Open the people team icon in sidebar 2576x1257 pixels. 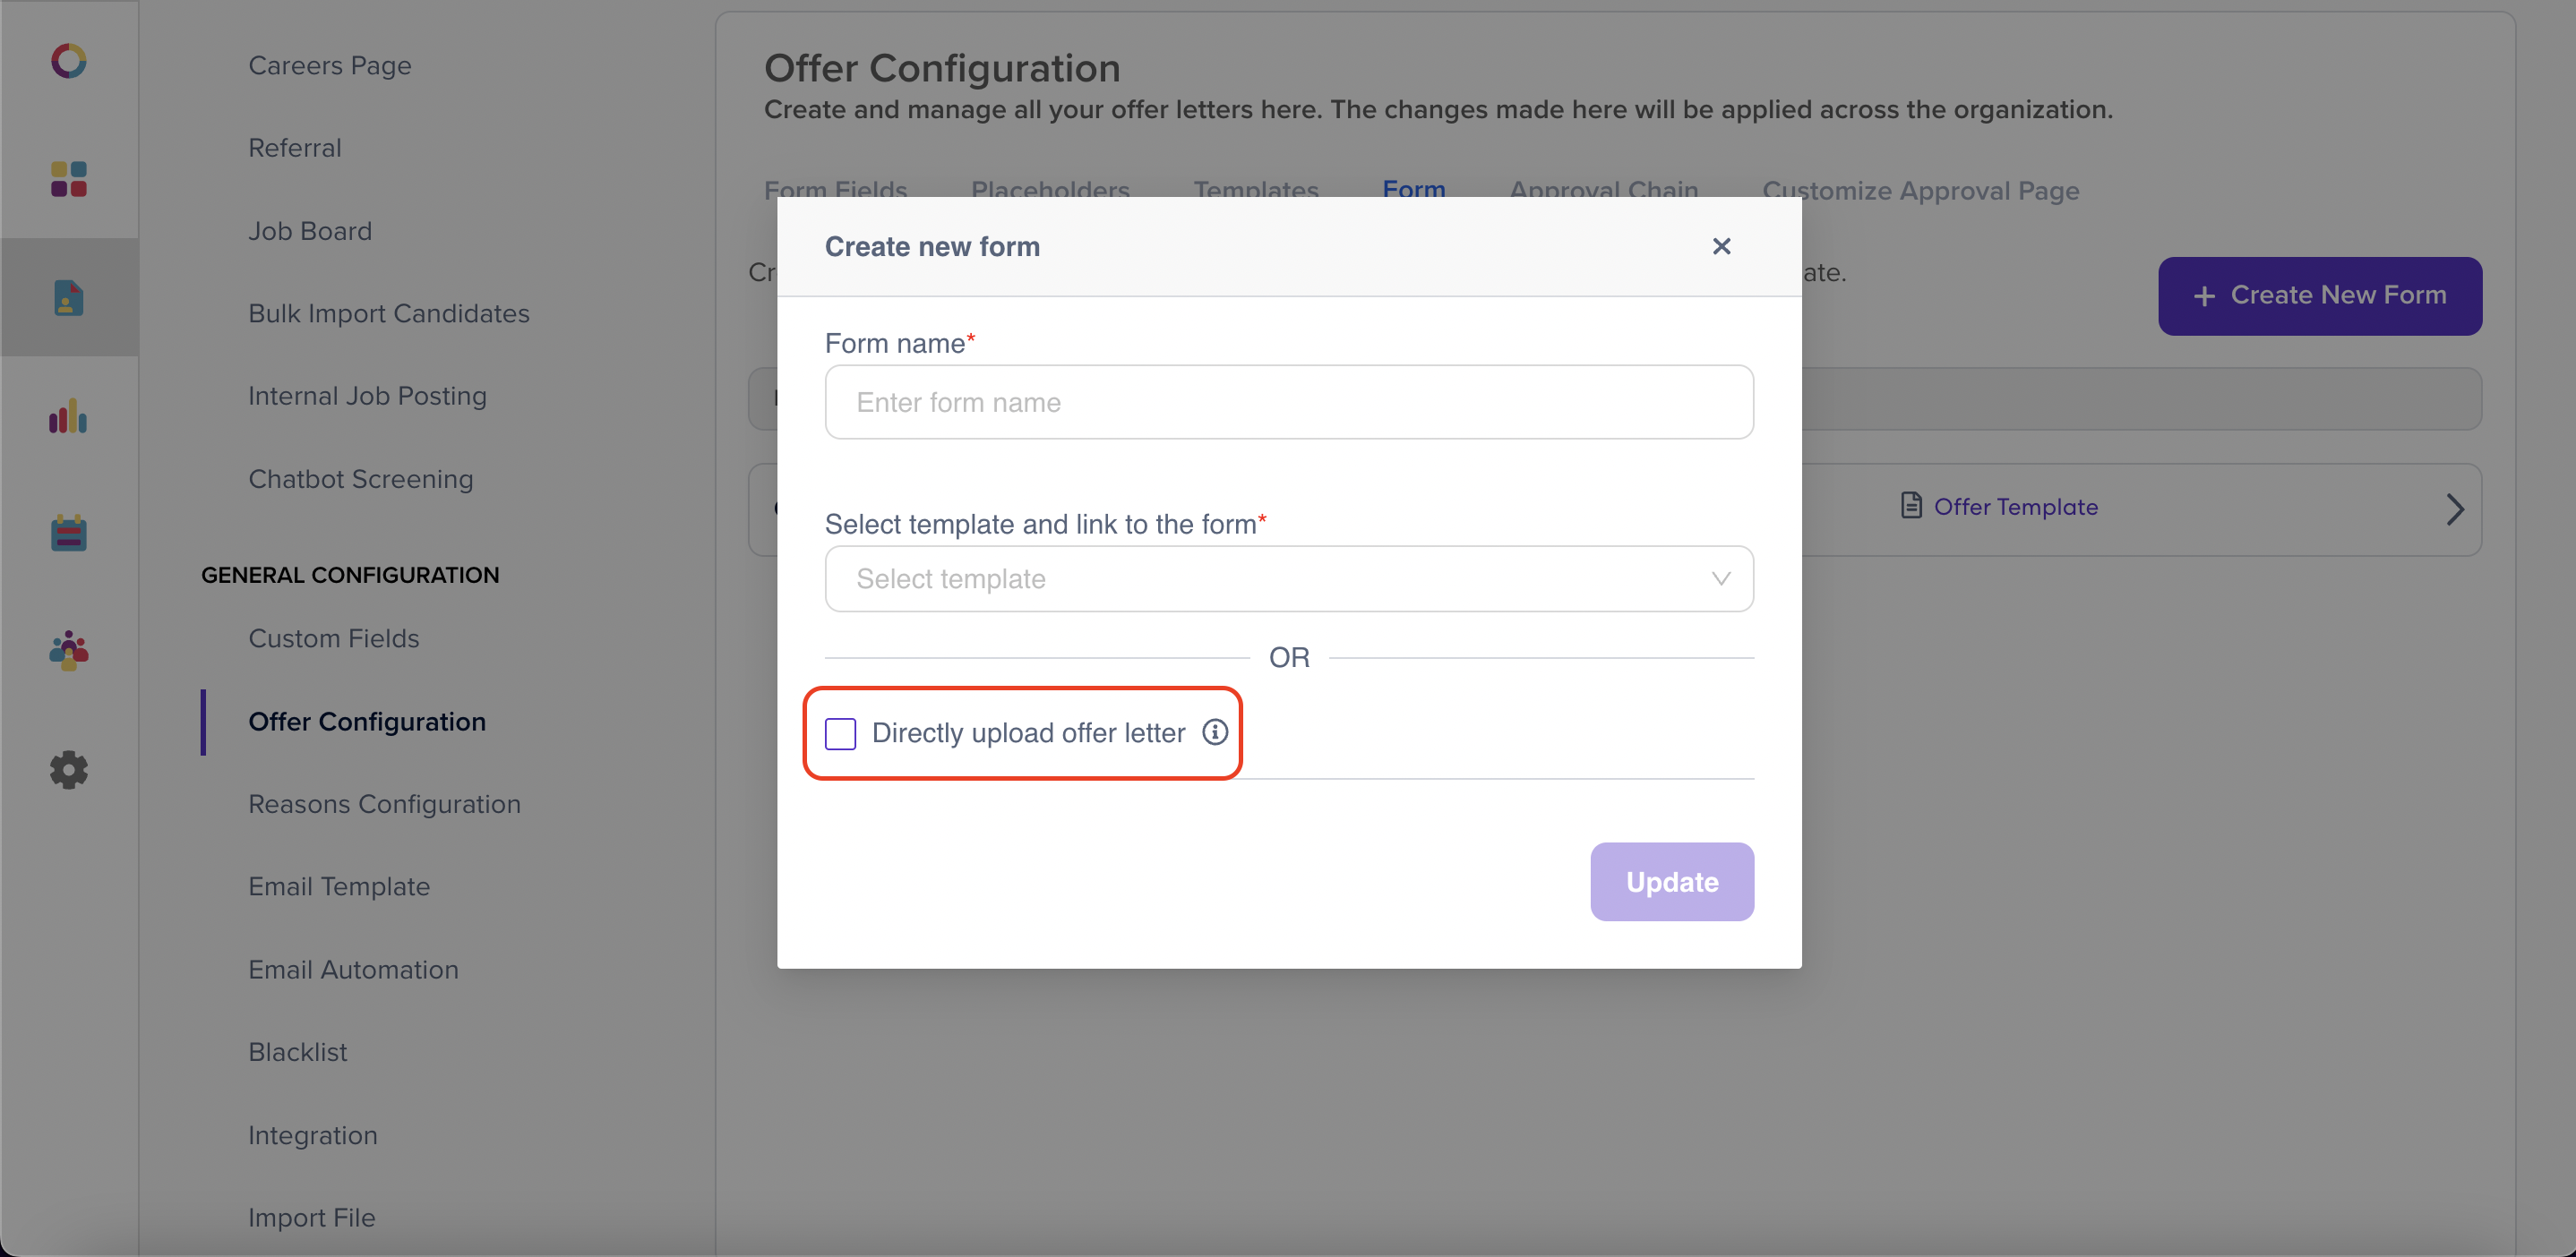point(69,651)
